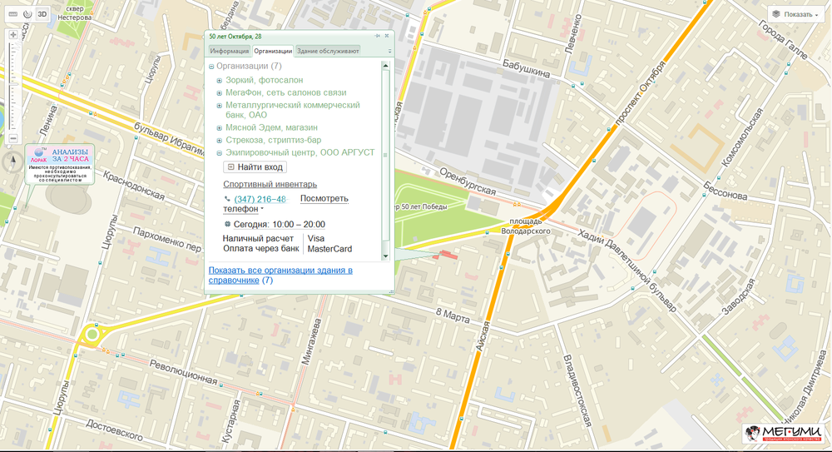Viewport: 832px width, 452px height.
Task: Click the Найти вход button
Action: (255, 167)
